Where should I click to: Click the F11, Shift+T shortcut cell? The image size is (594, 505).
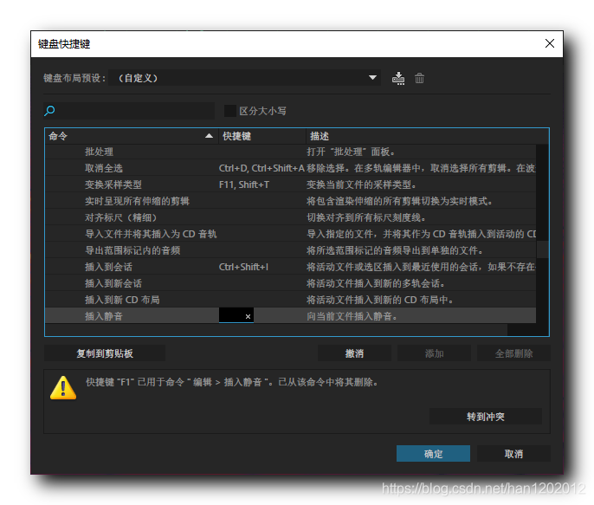tap(244, 185)
